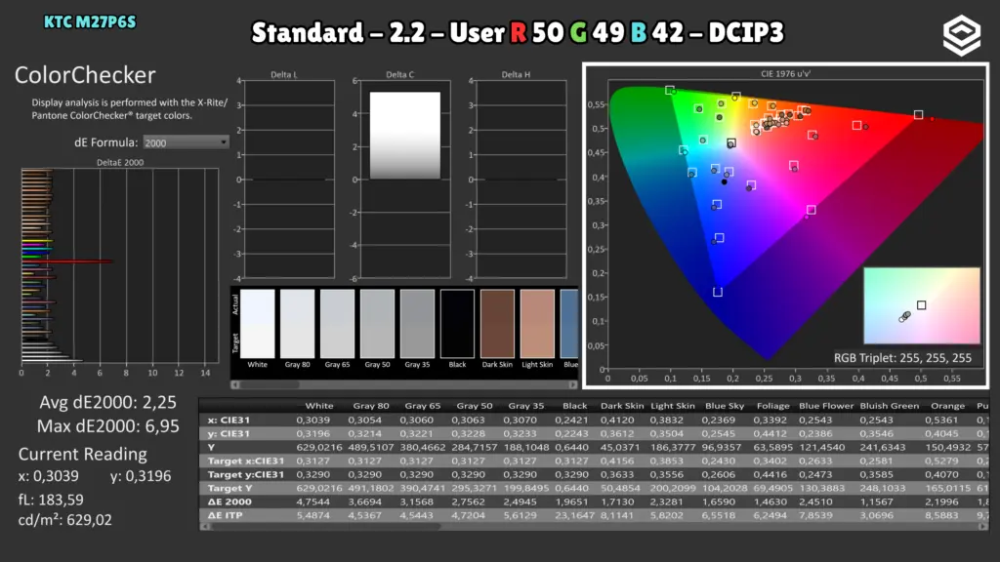Screen dimensions: 1000x562
Task: Open the dE Formula dropdown showing 2000
Action: tap(186, 142)
